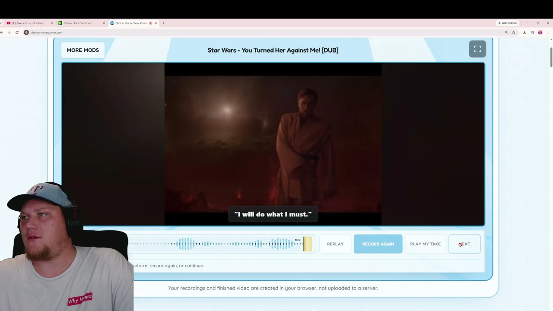This screenshot has height=311, width=553.
Task: Open the zoom magnifier in the address bar
Action: pyautogui.click(x=506, y=32)
